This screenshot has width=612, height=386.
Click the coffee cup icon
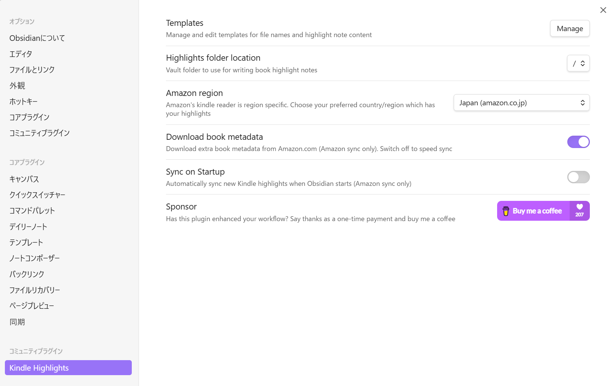point(506,211)
